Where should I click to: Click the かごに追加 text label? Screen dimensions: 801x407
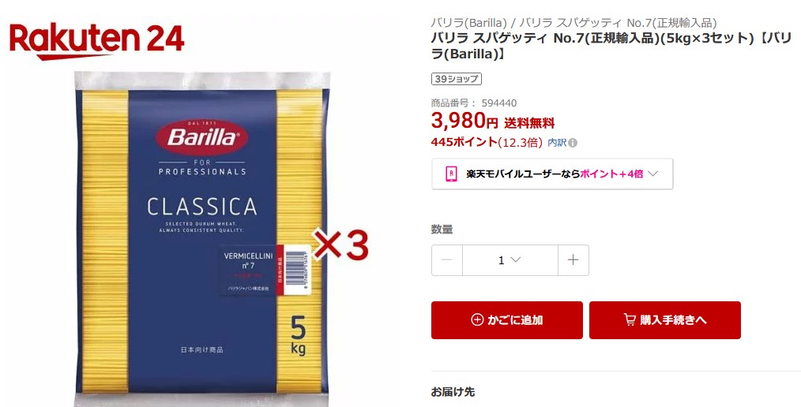(x=515, y=319)
